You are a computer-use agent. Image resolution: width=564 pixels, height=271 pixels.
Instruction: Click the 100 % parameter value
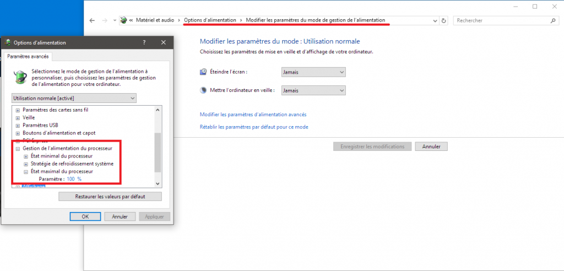coord(74,179)
